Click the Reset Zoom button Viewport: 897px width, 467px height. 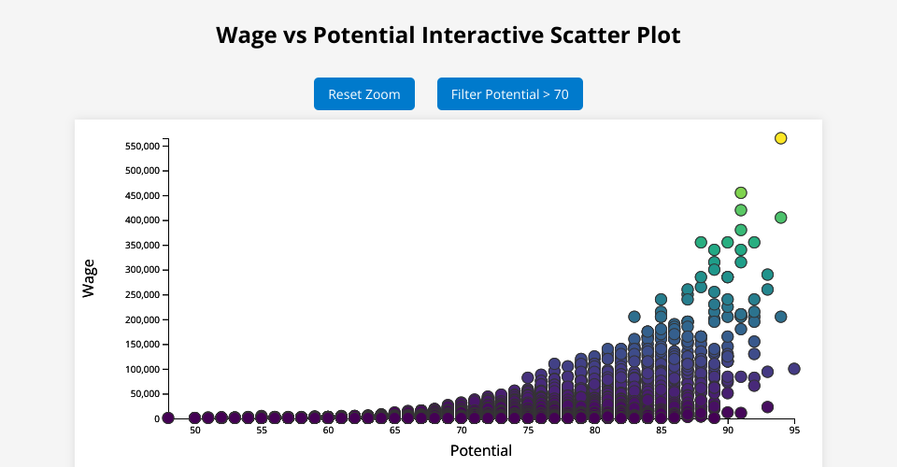pos(364,94)
